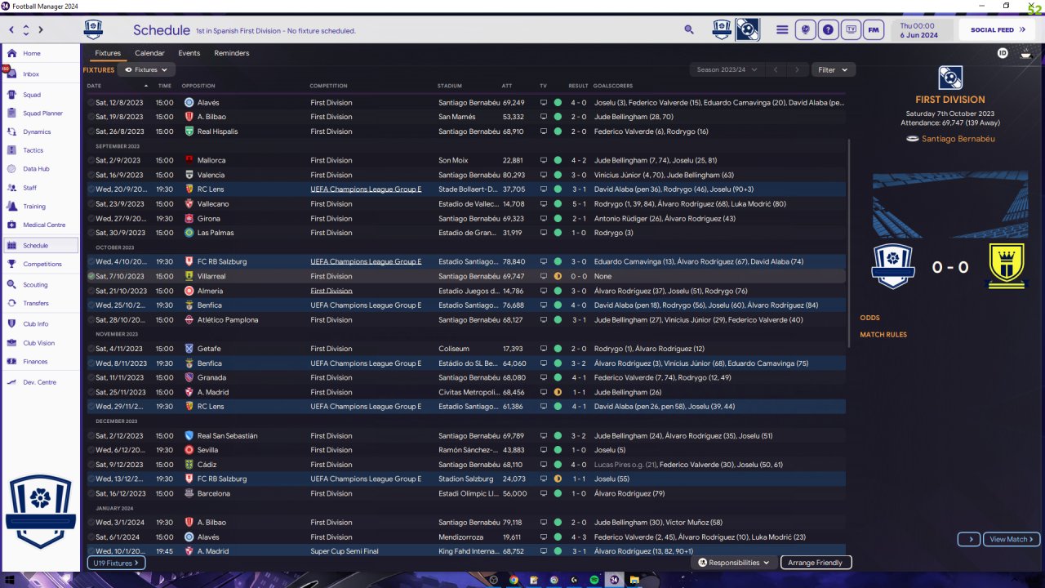Open the world globe icon in top bar
The image size is (1045, 588).
(x=806, y=29)
